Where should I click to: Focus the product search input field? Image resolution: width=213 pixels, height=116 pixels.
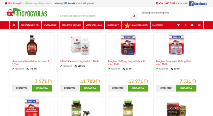pyautogui.click(x=94, y=16)
